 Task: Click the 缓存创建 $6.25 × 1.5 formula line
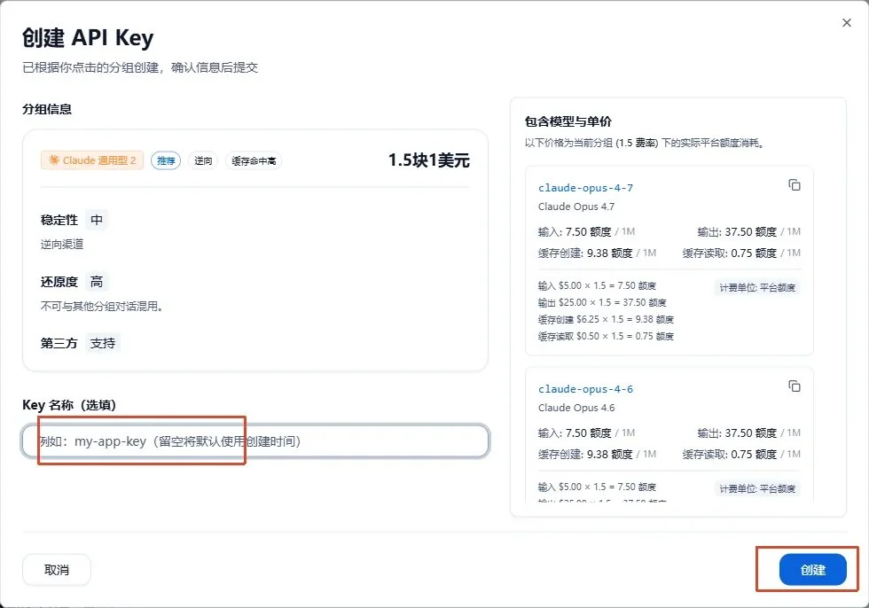tap(606, 319)
